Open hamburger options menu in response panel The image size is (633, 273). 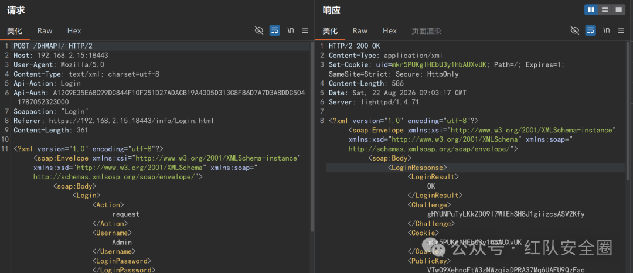(x=621, y=30)
